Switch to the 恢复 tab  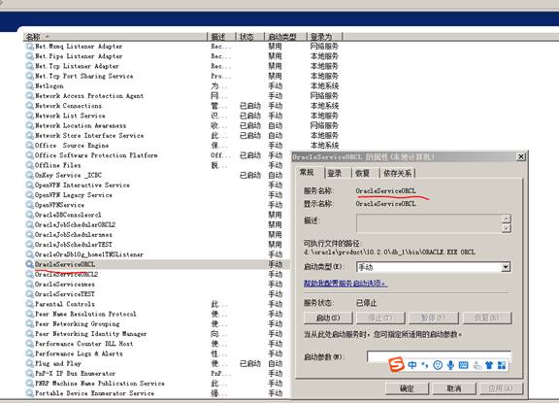pos(363,173)
